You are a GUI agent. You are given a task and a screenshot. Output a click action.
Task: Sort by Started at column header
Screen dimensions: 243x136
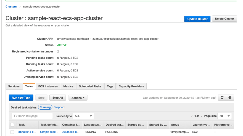136,124
